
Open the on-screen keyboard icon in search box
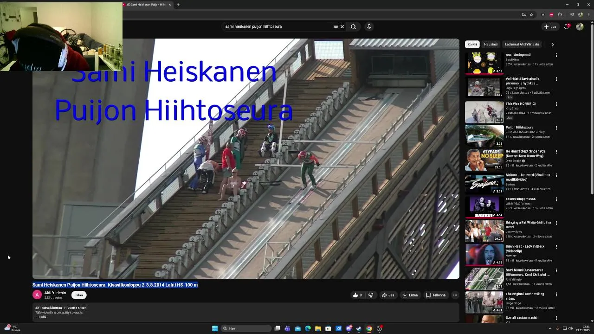336,26
